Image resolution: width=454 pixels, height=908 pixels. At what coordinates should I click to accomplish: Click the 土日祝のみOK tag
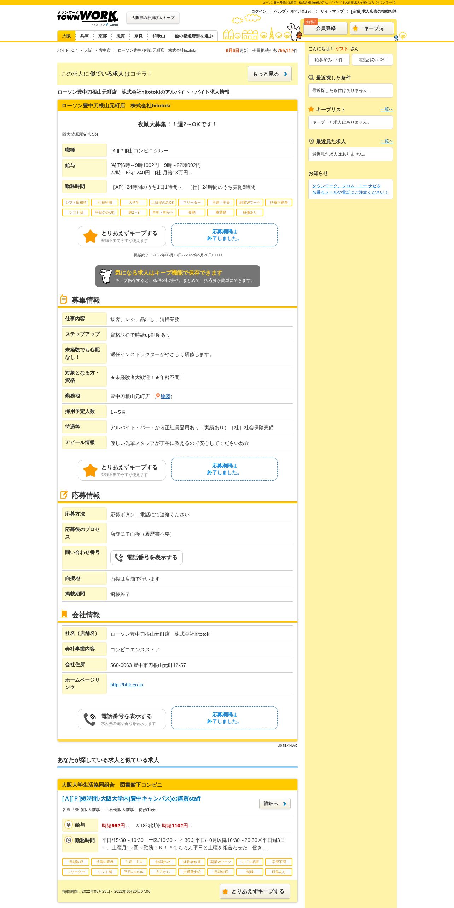click(x=163, y=203)
